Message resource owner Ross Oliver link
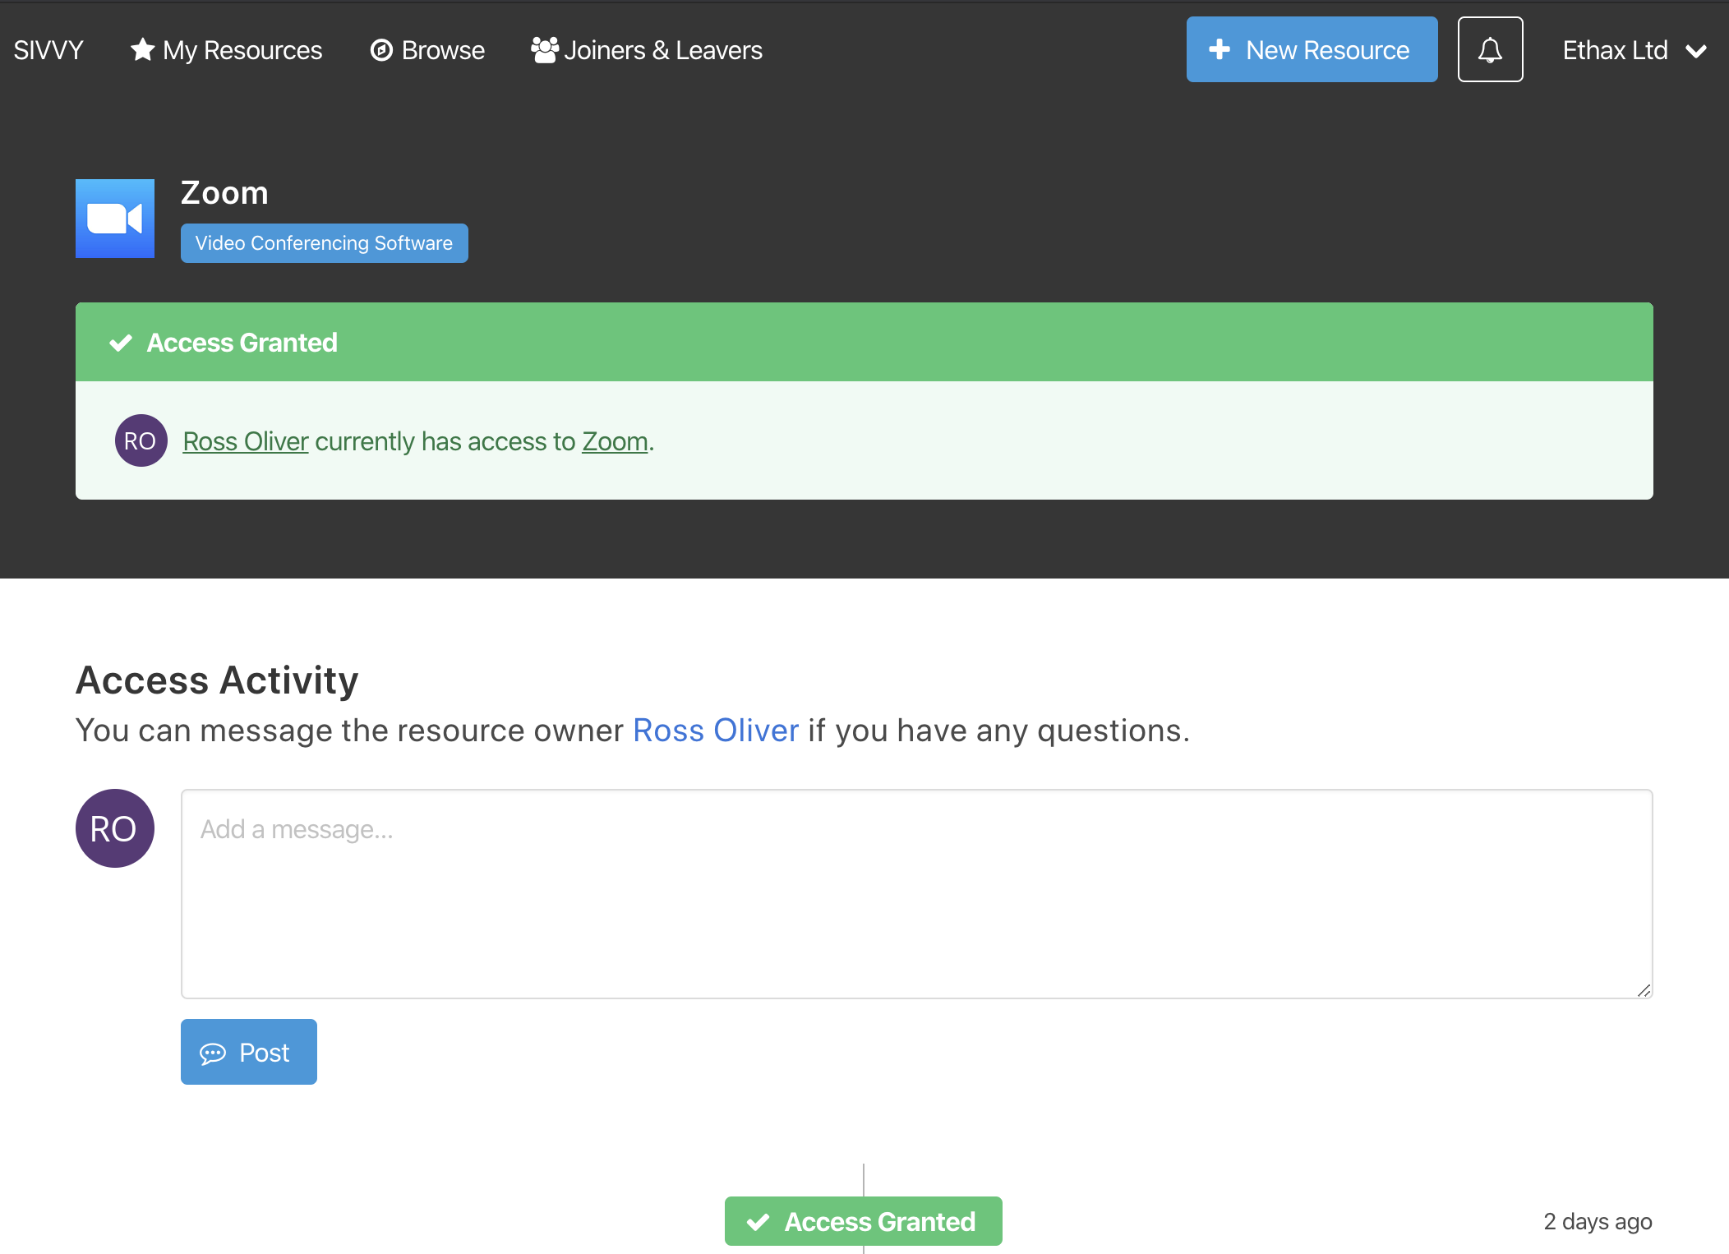 coord(716,731)
